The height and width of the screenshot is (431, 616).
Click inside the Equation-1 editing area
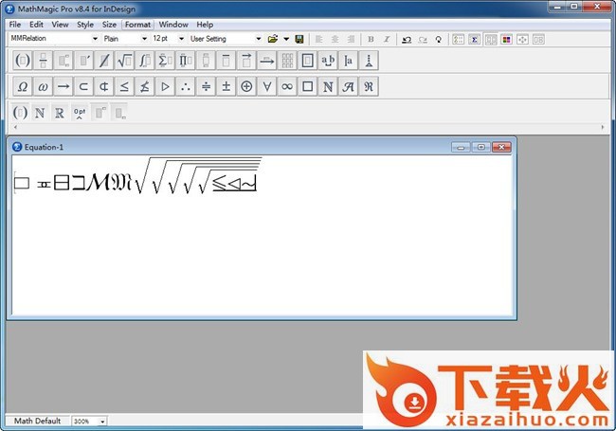pyautogui.click(x=262, y=236)
